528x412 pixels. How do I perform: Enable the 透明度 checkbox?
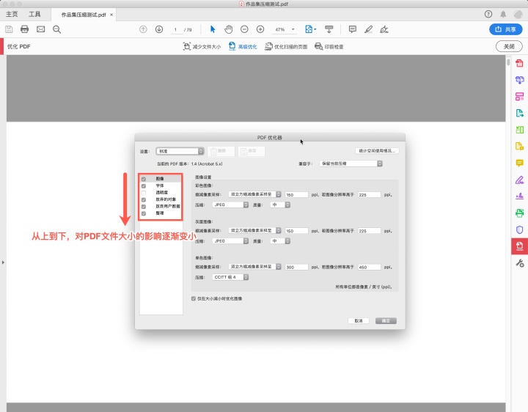pyautogui.click(x=144, y=193)
